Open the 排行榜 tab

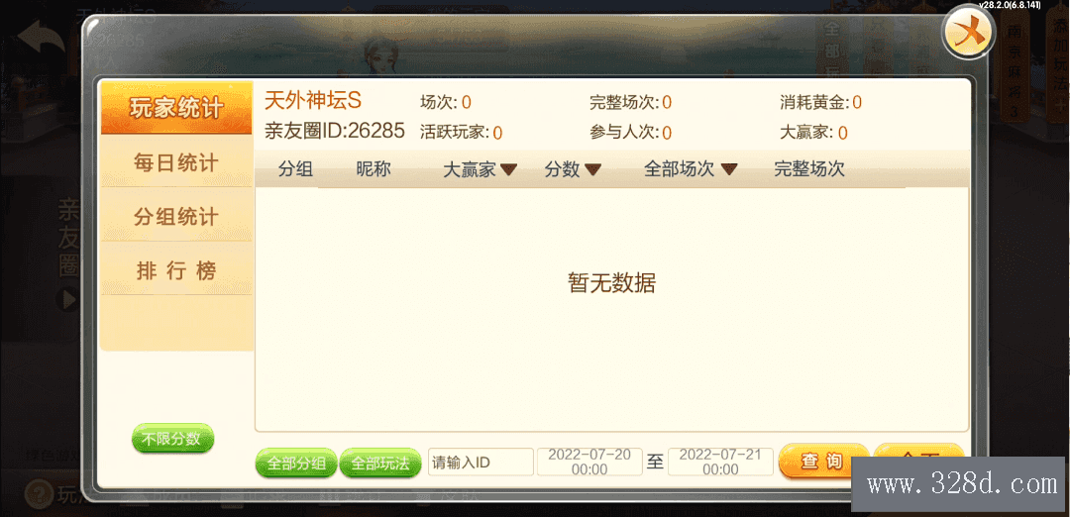pyautogui.click(x=176, y=270)
